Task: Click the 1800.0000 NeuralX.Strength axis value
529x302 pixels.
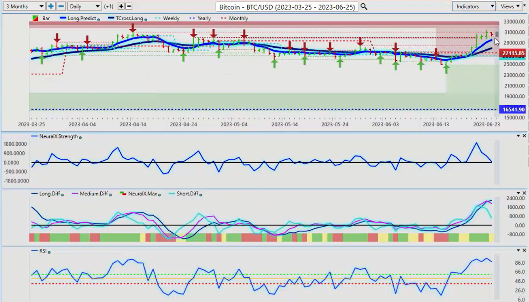Action: point(16,144)
